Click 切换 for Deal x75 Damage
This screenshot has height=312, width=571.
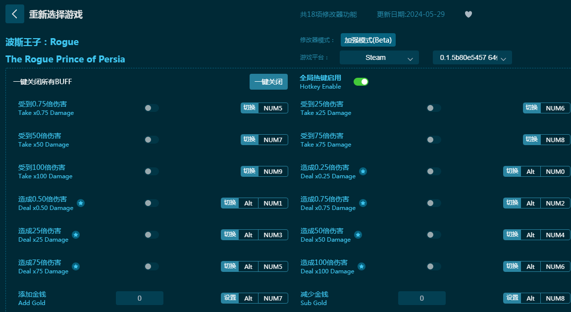(x=230, y=266)
